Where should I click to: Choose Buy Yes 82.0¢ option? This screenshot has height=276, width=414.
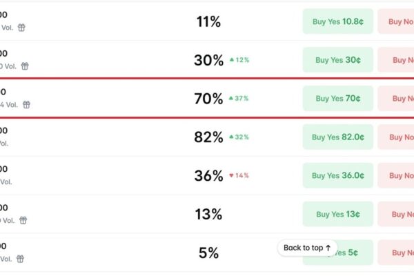click(338, 137)
